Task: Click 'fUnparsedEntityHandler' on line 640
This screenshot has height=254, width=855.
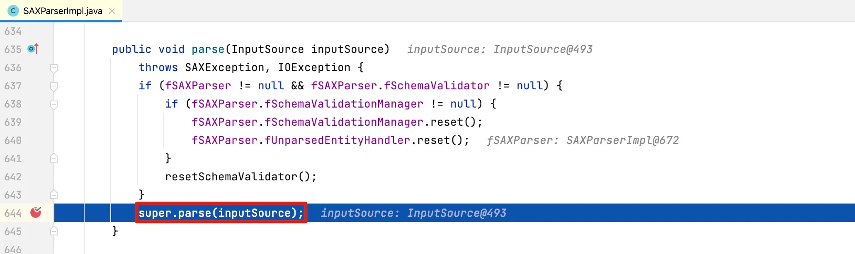Action: [337, 140]
